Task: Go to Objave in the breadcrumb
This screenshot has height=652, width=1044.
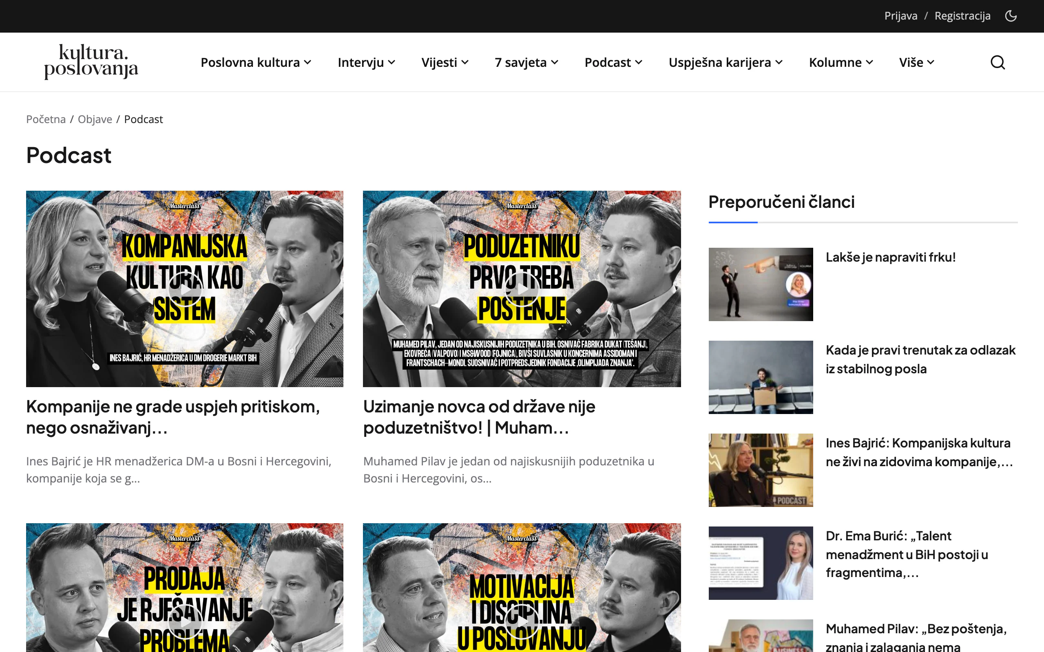Action: pyautogui.click(x=95, y=119)
